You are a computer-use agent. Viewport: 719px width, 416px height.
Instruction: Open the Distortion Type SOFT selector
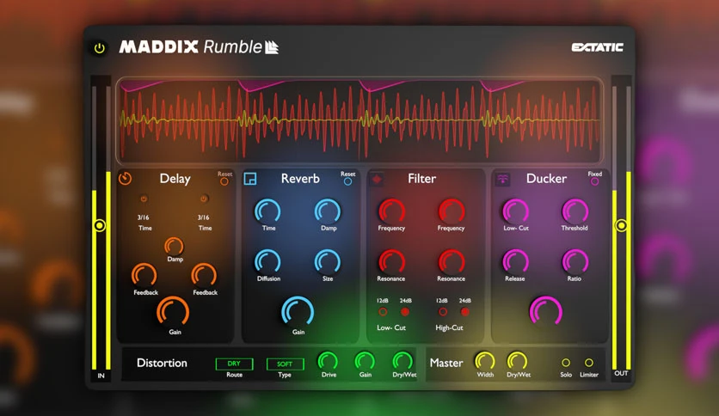(285, 364)
